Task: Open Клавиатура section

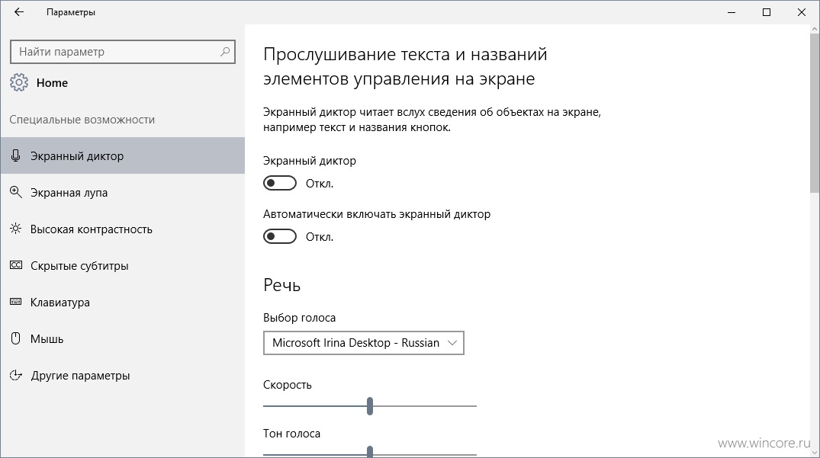Action: click(x=122, y=302)
